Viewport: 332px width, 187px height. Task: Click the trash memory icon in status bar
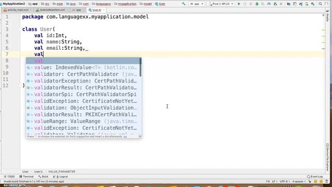point(327,181)
